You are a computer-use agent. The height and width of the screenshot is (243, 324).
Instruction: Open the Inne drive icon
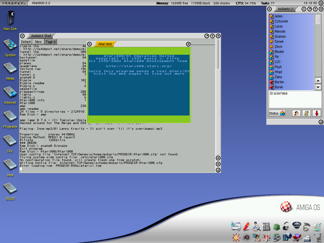(x=10, y=165)
